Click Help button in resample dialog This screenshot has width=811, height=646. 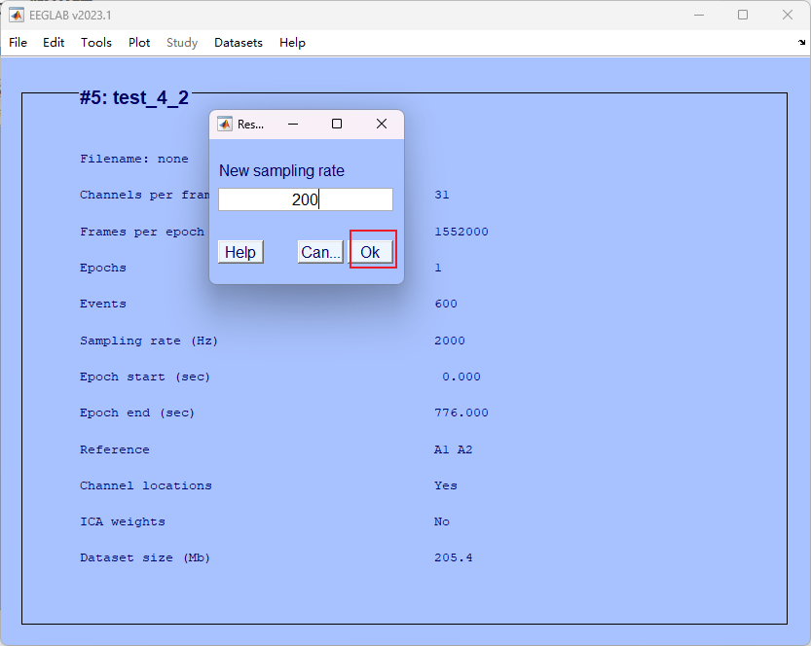click(x=240, y=252)
